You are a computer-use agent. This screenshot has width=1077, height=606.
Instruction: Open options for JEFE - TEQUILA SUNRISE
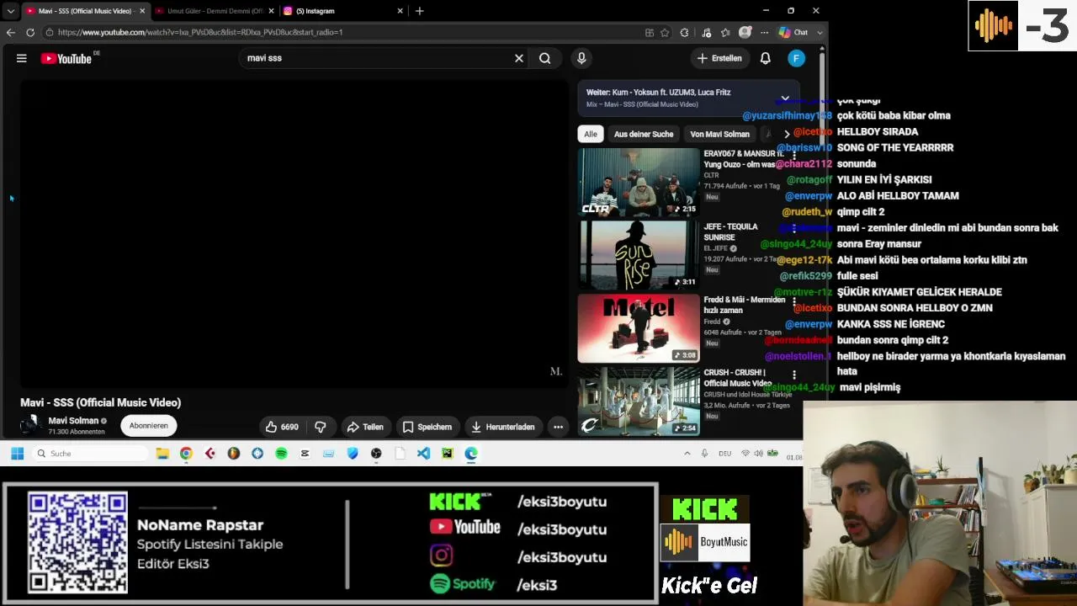pos(794,228)
